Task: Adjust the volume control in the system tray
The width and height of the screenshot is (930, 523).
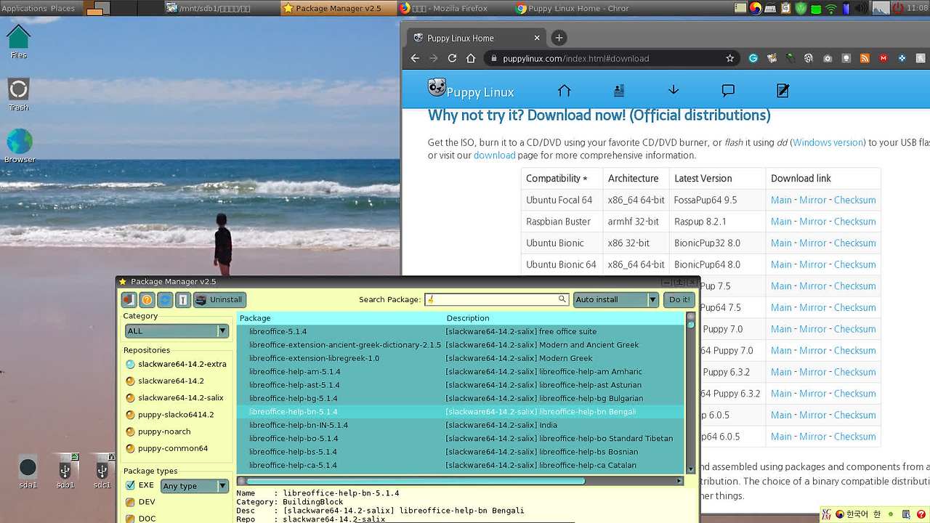Action: [x=862, y=8]
